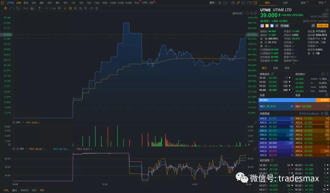Open the 评论 comments tab

[x=321, y=3]
